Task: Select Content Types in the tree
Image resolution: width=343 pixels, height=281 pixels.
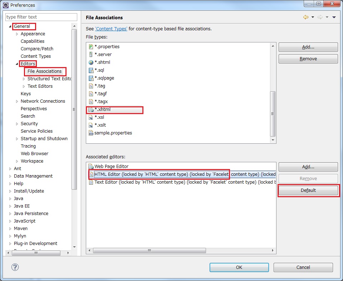Action: pos(35,56)
